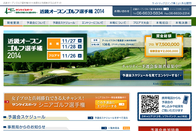Open the プロアマ大会 navigation tab
Screen dimensions: 196x131
pos(141,23)
